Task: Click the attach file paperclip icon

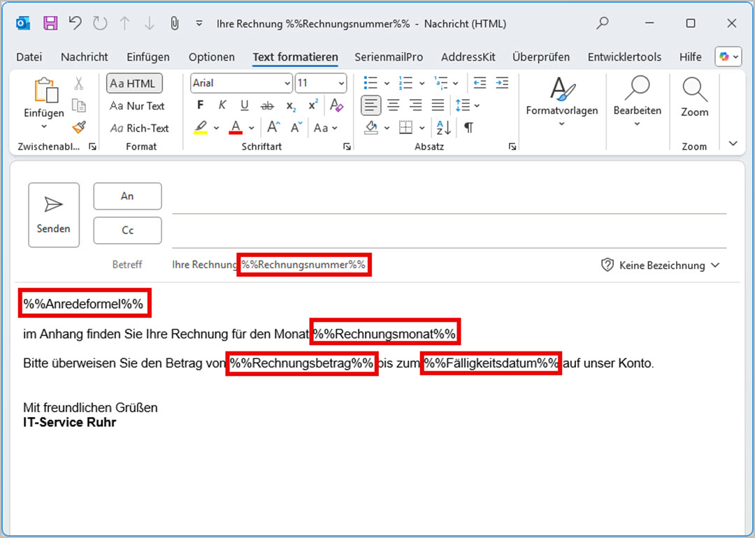Action: [x=175, y=23]
